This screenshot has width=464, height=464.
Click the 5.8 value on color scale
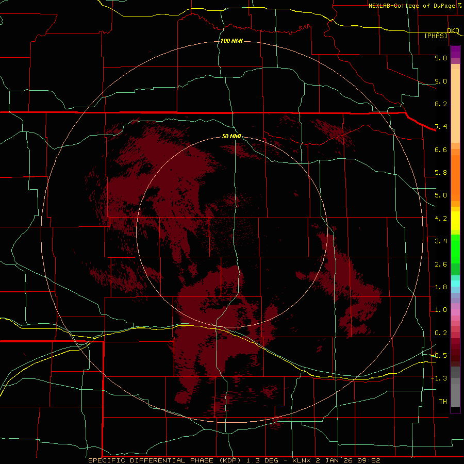point(441,173)
